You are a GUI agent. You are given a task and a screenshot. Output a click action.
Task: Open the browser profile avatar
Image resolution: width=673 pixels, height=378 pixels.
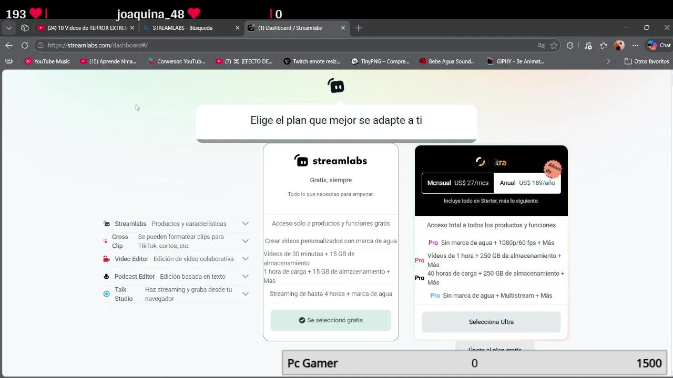pos(619,46)
